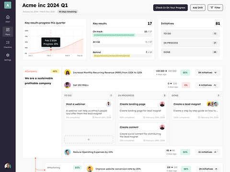Viewport: 230px width, 172px height.
Task: Select the TO DO initiatives row
Action: 190,33
